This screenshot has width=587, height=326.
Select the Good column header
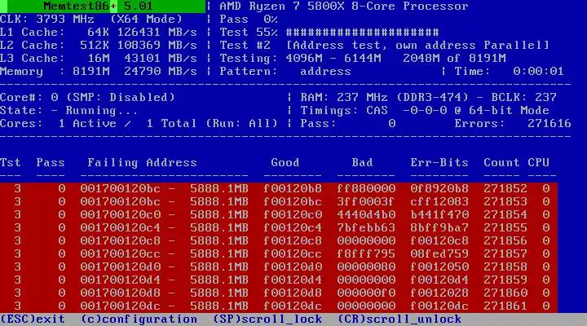(285, 162)
